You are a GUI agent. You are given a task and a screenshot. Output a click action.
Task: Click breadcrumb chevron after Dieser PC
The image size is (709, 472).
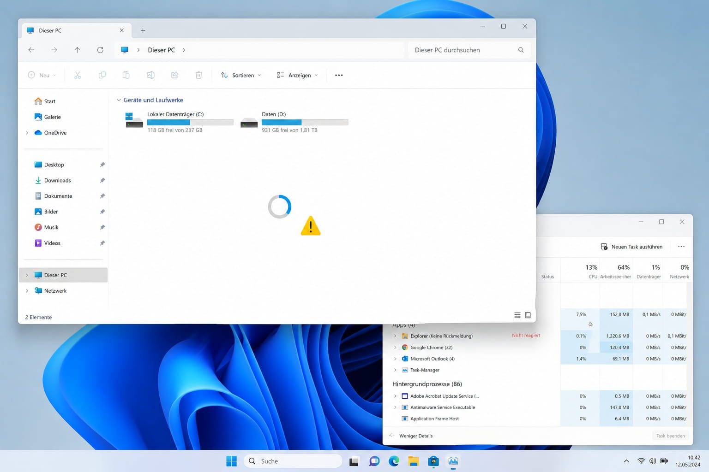pyautogui.click(x=184, y=50)
